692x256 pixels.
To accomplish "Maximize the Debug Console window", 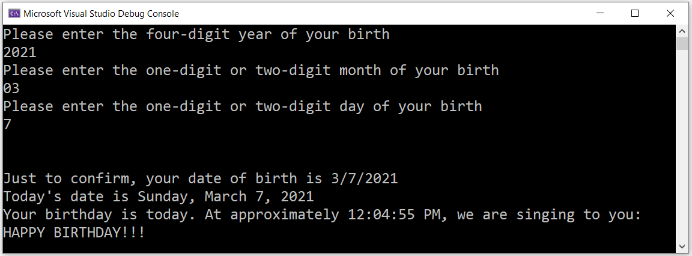I will 635,13.
